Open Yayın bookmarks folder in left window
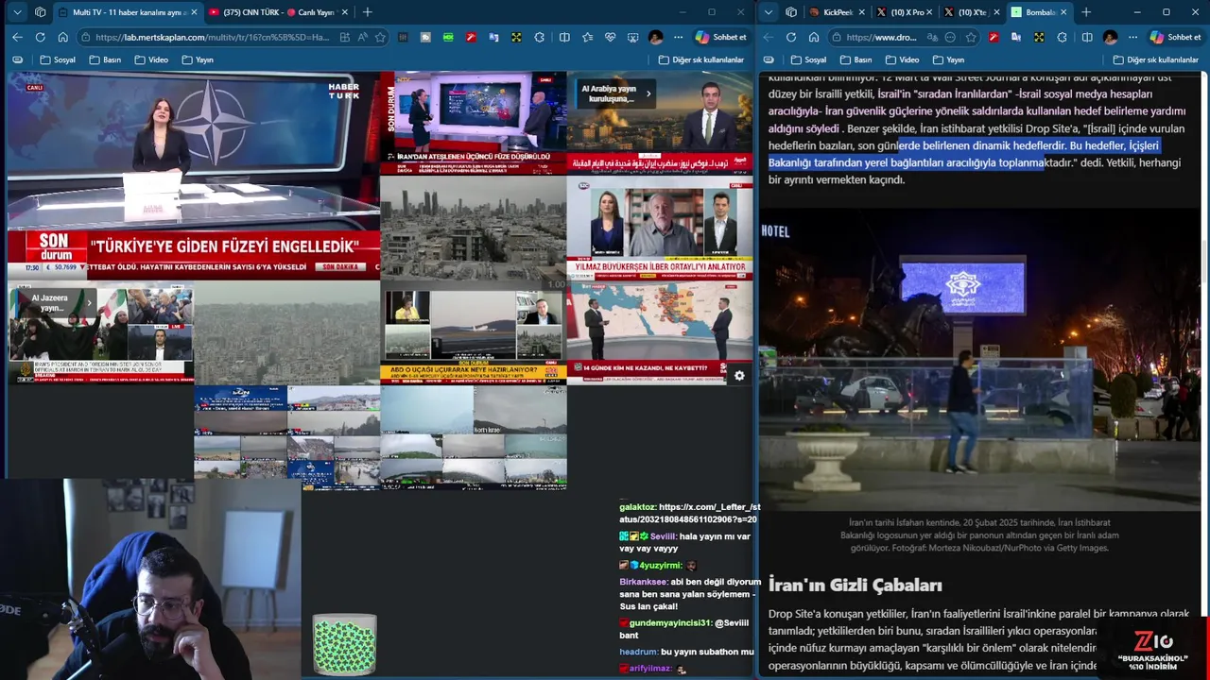Screen dimensions: 1210x680 198,59
